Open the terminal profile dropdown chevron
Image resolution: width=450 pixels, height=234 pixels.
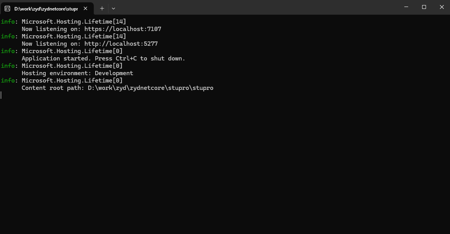click(113, 8)
